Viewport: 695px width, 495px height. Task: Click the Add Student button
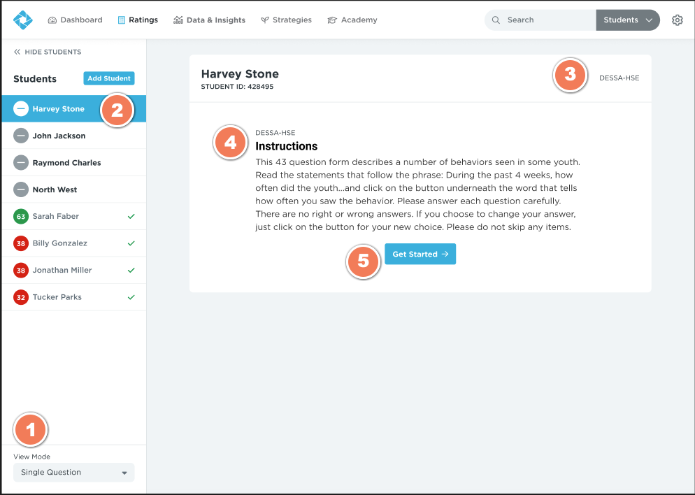(x=108, y=78)
